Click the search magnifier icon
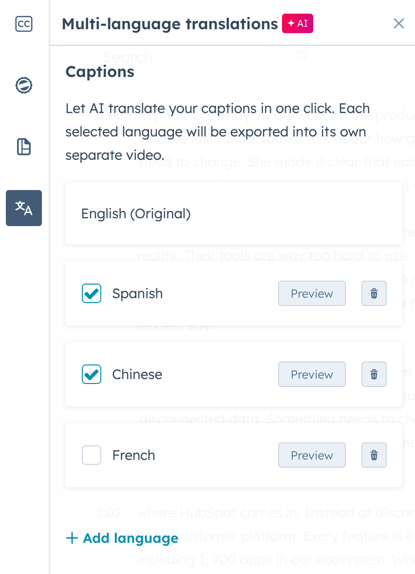Image resolution: width=415 pixels, height=574 pixels. coord(303,57)
